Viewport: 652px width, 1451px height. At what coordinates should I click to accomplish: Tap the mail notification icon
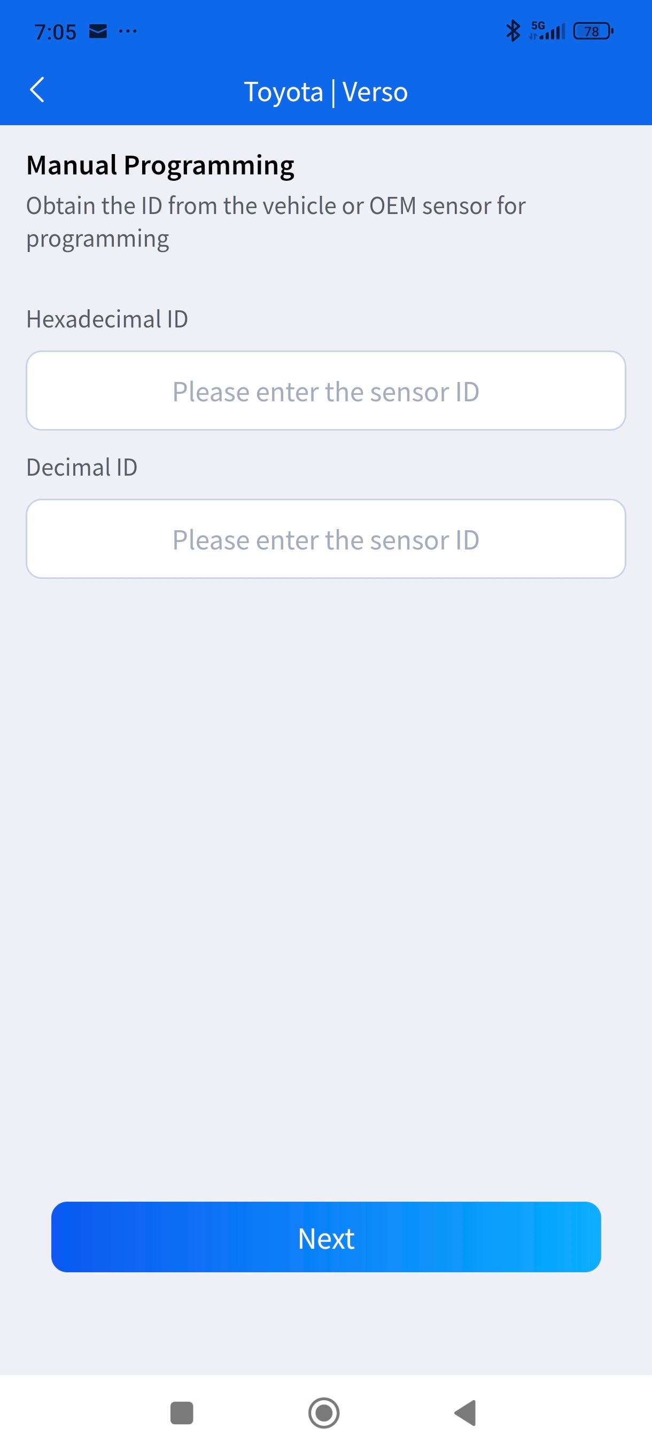(x=98, y=32)
